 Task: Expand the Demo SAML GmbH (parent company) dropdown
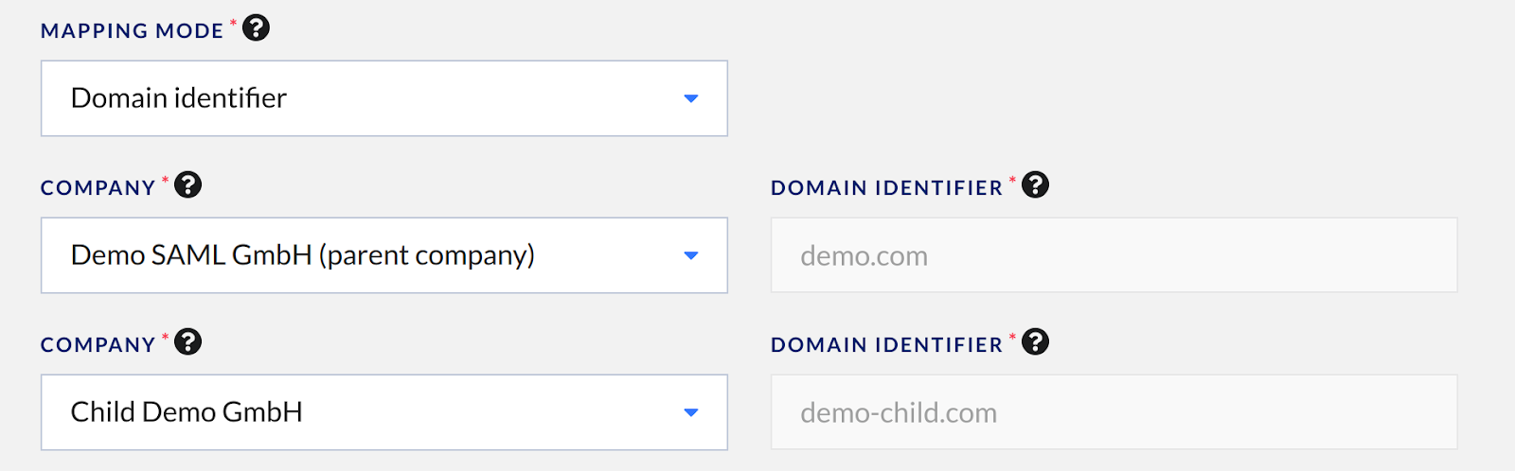pyautogui.click(x=384, y=255)
